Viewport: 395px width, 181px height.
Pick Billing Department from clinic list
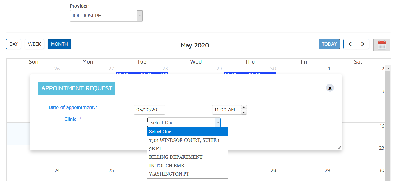click(176, 157)
